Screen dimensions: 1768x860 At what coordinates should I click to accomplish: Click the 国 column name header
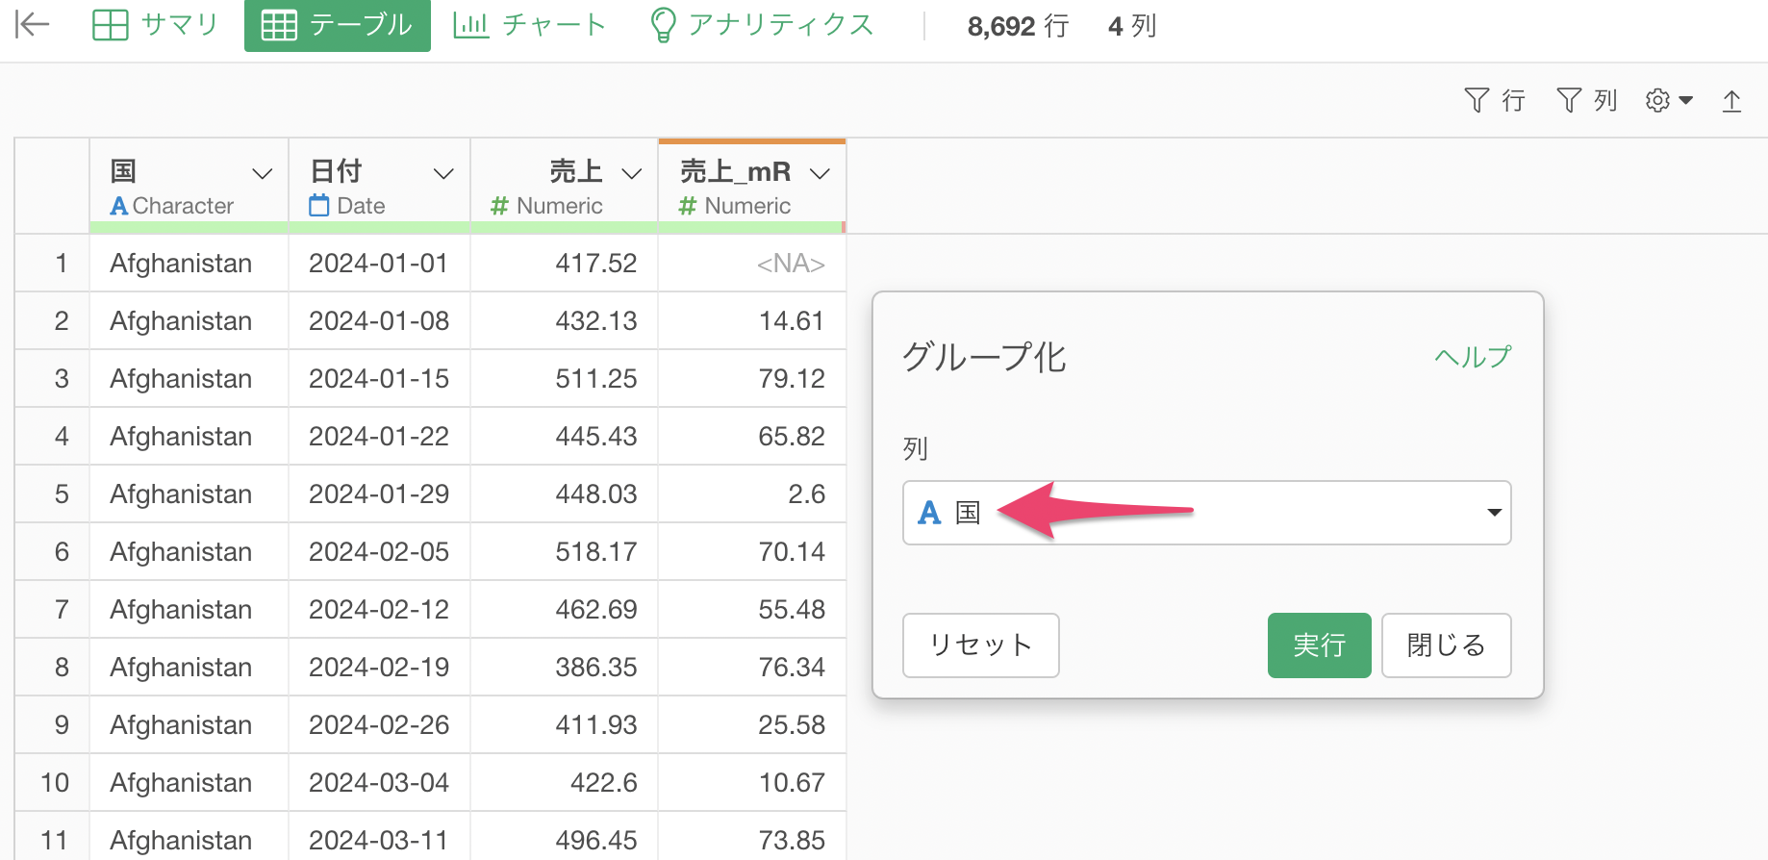click(x=123, y=171)
